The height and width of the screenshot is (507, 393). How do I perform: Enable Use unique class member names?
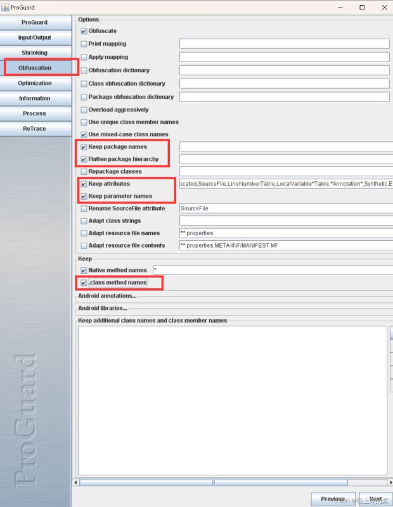(x=84, y=122)
